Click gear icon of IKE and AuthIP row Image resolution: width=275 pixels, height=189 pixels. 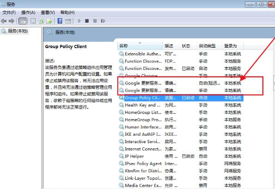[121, 134]
